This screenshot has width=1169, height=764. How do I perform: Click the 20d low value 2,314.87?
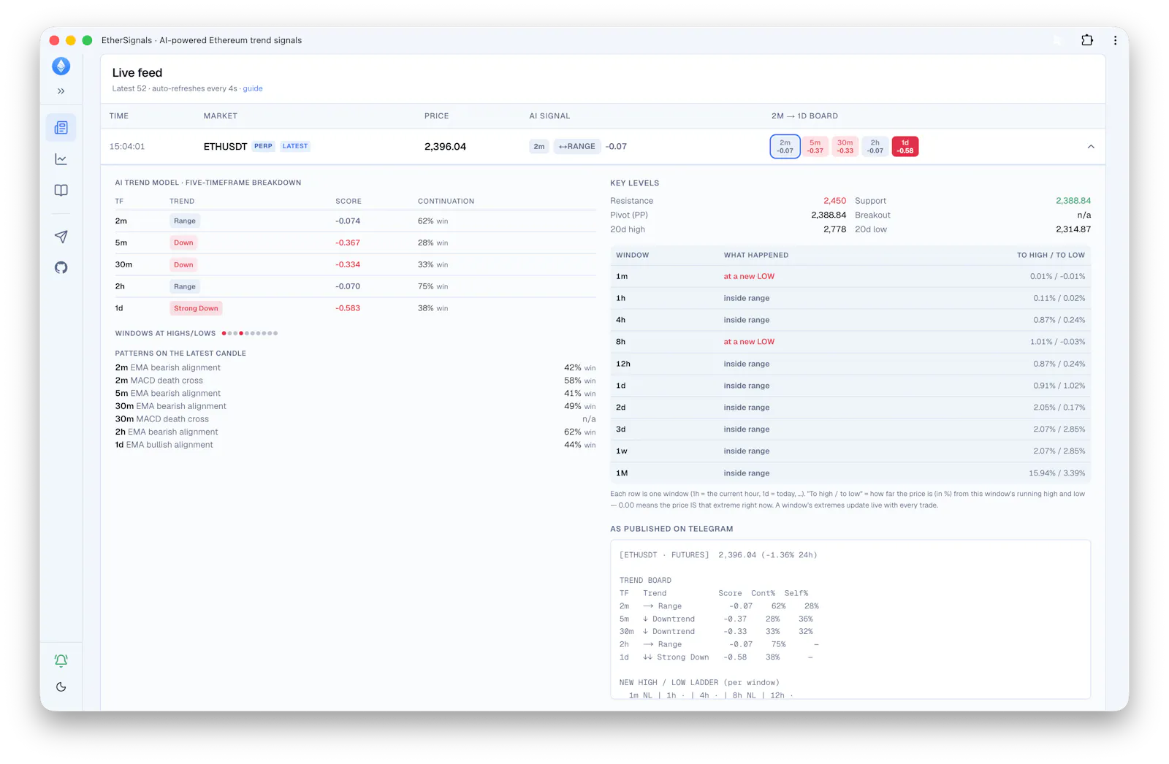pyautogui.click(x=1073, y=229)
